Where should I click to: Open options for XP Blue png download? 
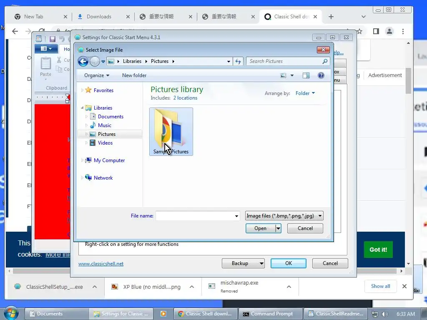(192, 287)
